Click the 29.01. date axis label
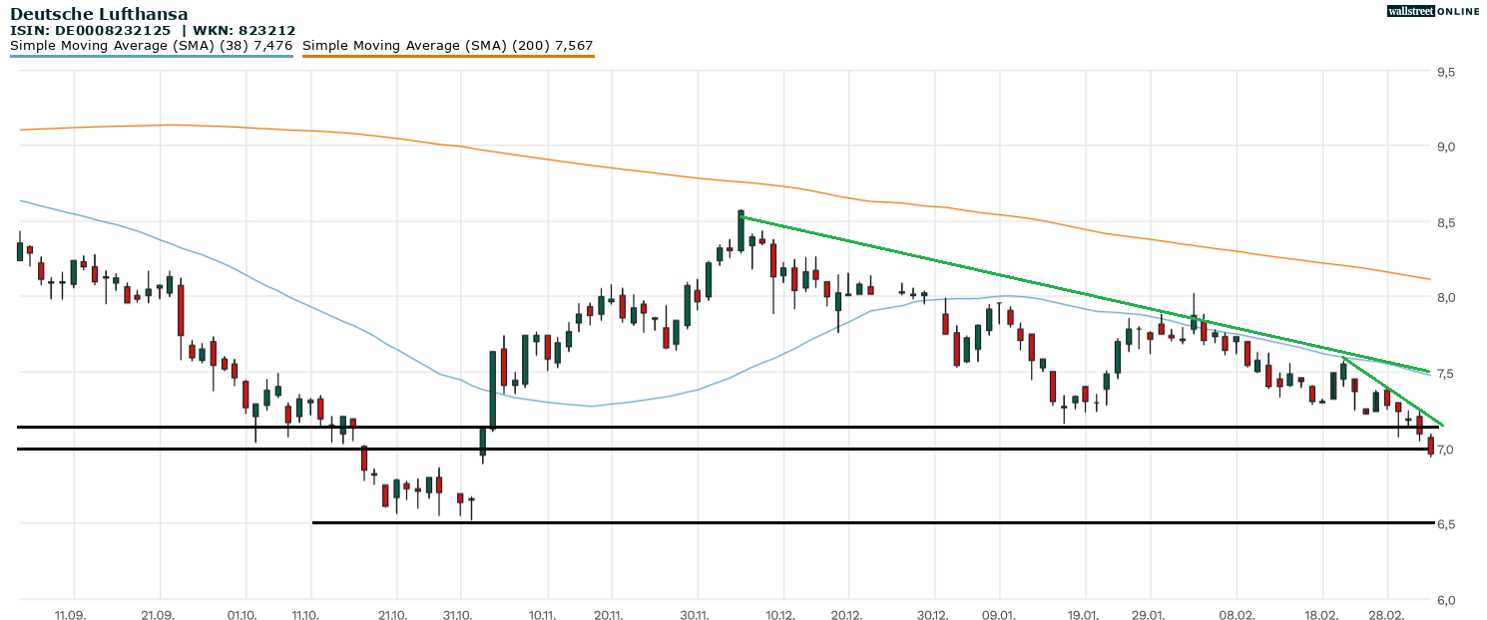The image size is (1487, 620). 1149,615
